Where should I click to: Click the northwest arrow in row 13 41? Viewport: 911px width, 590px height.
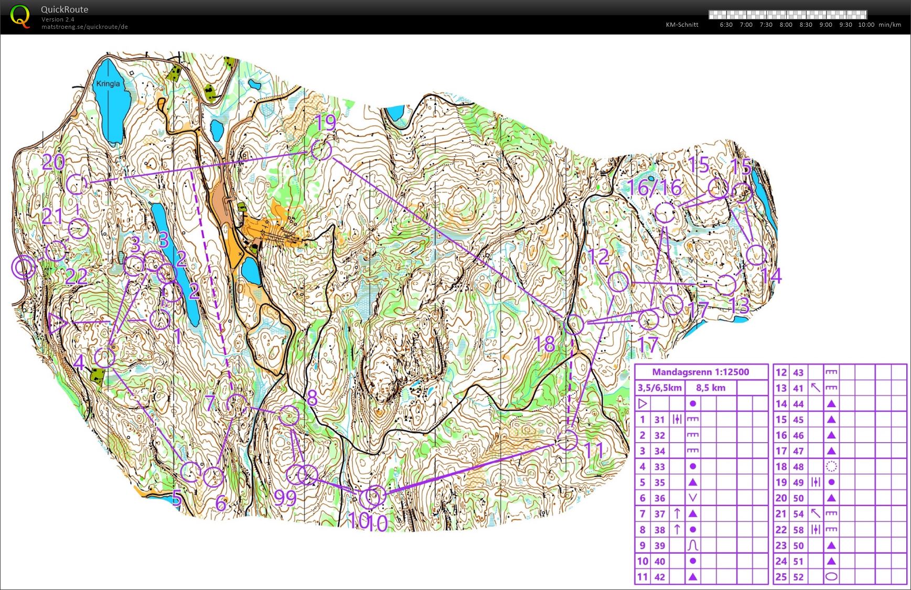816,388
